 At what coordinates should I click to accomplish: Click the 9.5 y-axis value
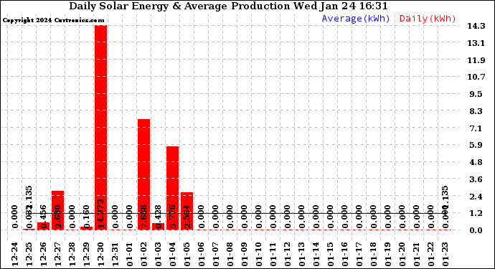[x=476, y=94]
